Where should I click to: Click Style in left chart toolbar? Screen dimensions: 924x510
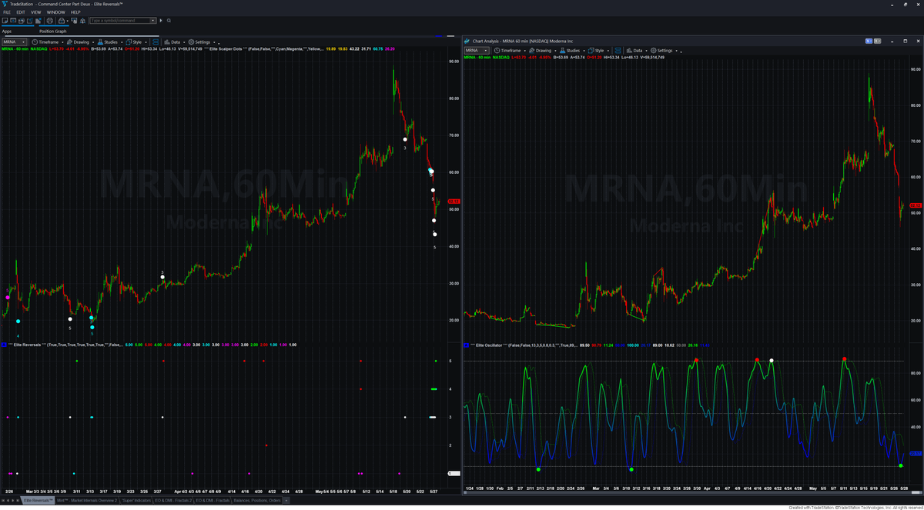[x=134, y=42]
